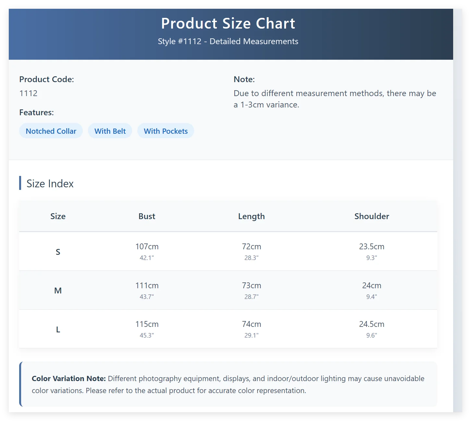The image size is (471, 421).
Task: Click the Shoulder column header
Action: pyautogui.click(x=372, y=216)
